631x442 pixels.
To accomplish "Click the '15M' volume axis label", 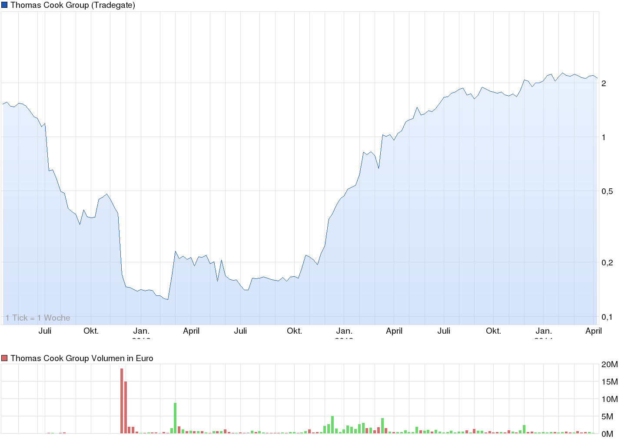I will tap(609, 382).
